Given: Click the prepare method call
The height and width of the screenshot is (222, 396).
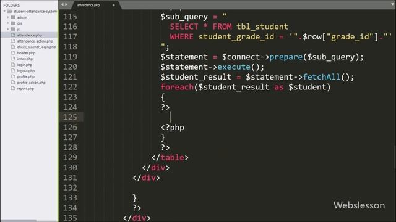Looking at the screenshot, I should coord(286,57).
